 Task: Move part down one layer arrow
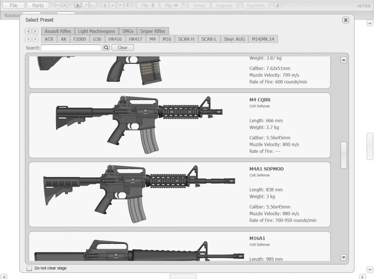pyautogui.click(x=120, y=5)
